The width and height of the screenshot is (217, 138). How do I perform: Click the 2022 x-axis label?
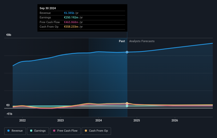[x=22, y=120]
